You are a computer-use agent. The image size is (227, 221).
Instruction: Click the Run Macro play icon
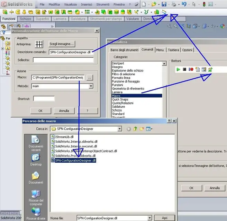tap(178, 69)
